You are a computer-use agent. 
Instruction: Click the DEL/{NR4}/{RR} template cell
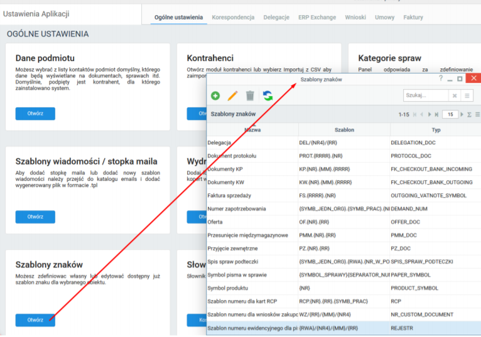click(x=344, y=143)
